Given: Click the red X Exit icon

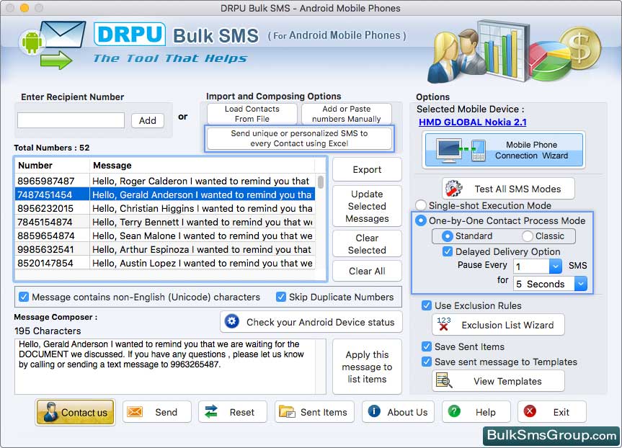Looking at the screenshot, I should point(530,411).
